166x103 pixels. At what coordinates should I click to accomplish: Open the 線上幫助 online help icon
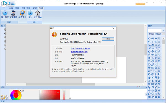(x=5, y=14)
